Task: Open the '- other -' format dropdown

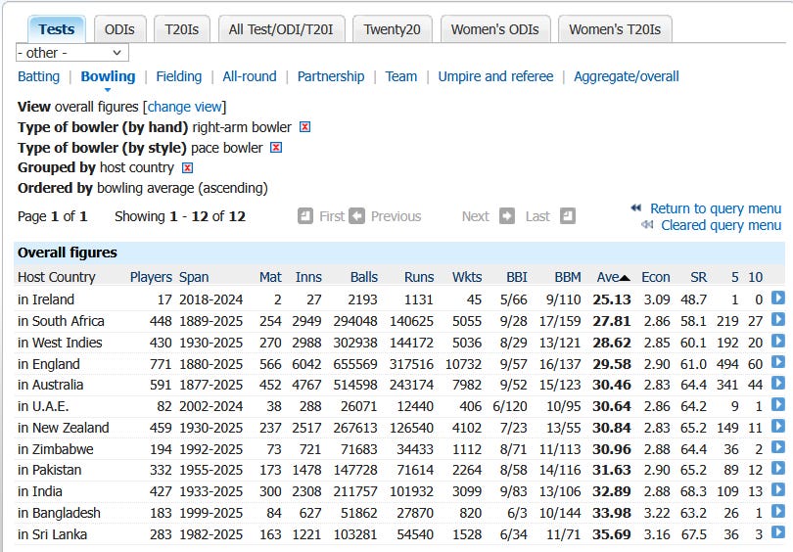Action: [x=72, y=53]
